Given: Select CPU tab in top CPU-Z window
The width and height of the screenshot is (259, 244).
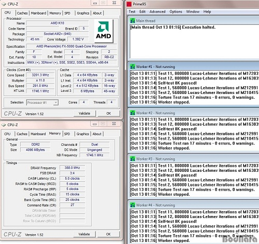Looking at the screenshot, I should [8, 12].
